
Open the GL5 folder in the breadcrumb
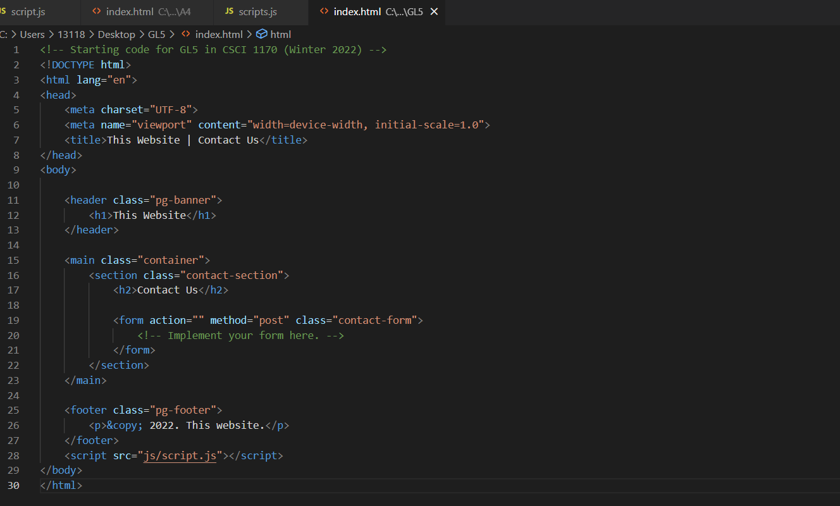pyautogui.click(x=156, y=34)
